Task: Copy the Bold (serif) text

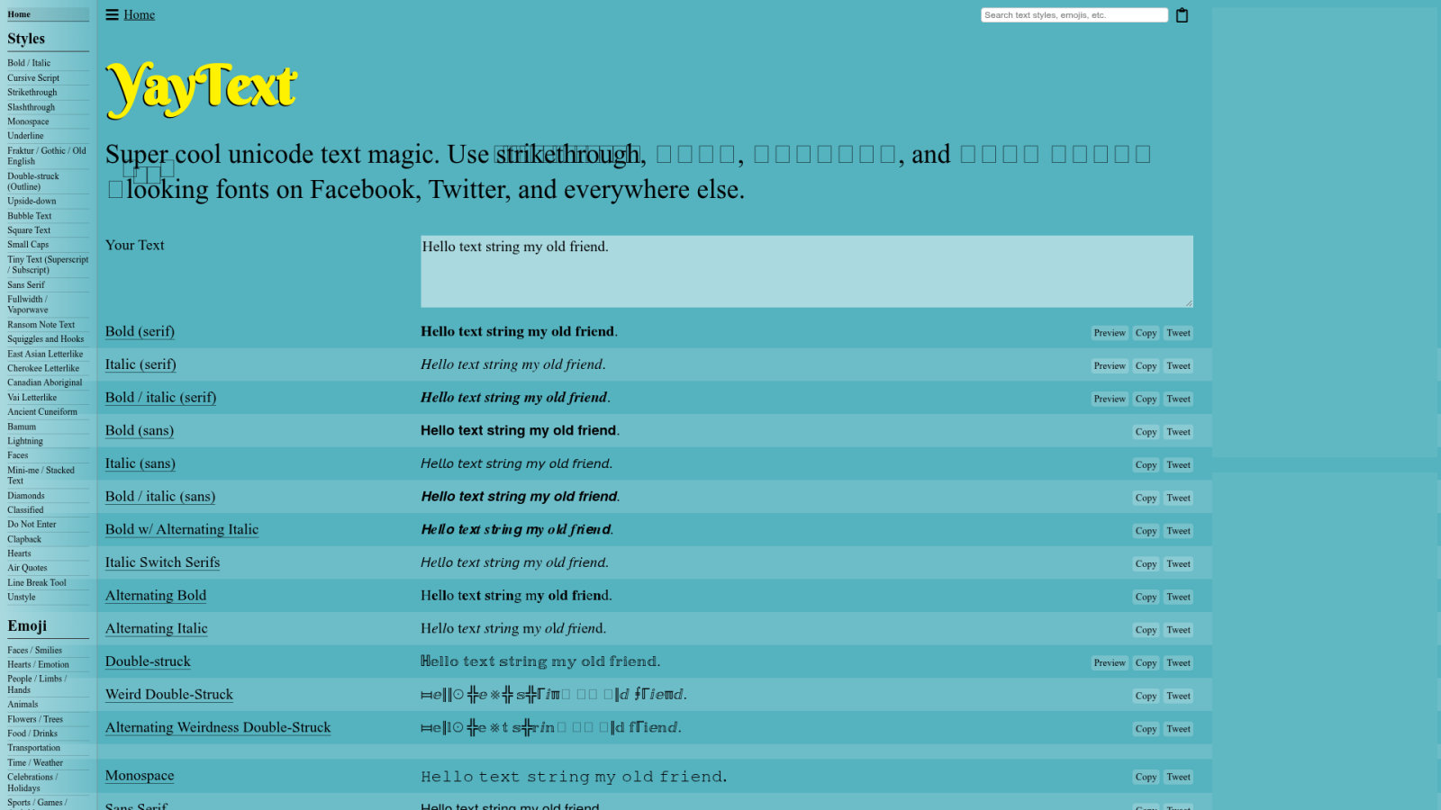Action: click(x=1146, y=333)
